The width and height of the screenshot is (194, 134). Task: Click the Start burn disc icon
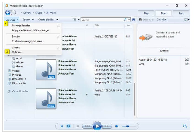pos(140,20)
